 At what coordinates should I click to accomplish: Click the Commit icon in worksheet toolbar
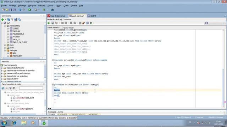point(71,23)
